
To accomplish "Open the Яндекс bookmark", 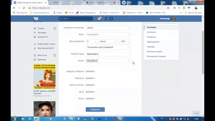I will pyautogui.click(x=58, y=13).
